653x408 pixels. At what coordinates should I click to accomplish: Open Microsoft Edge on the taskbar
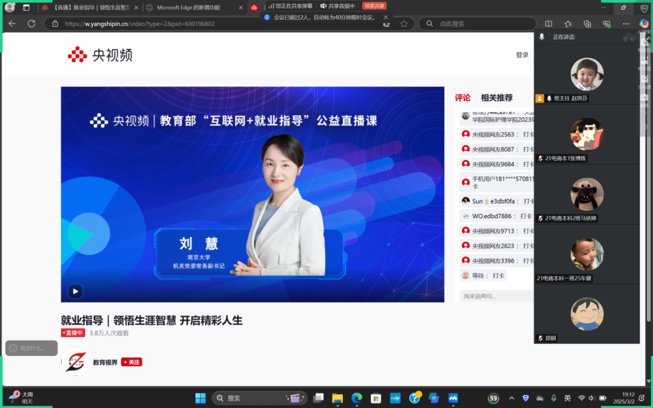coord(357,398)
